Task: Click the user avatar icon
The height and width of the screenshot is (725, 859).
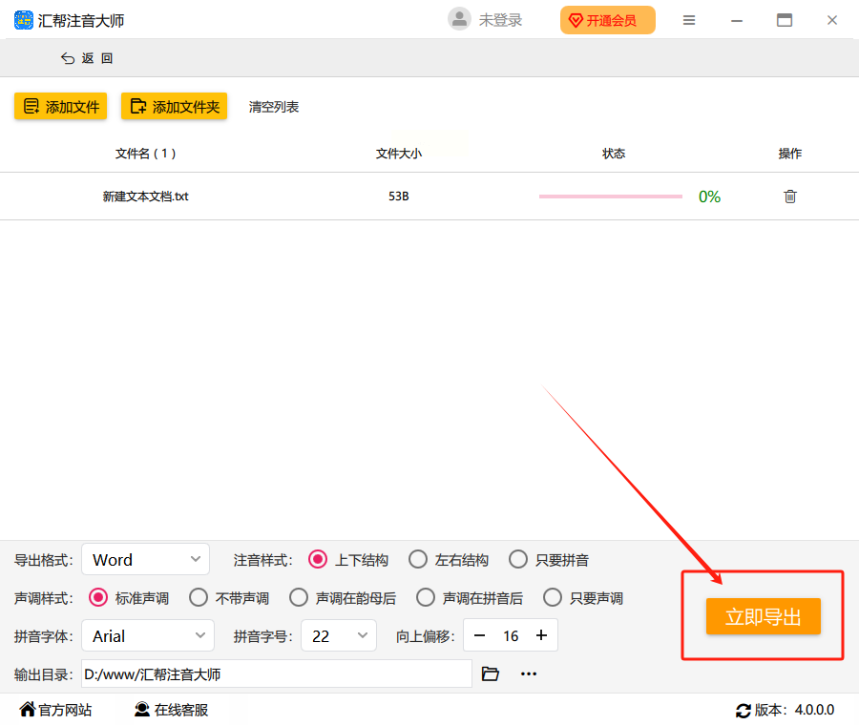Action: [459, 19]
